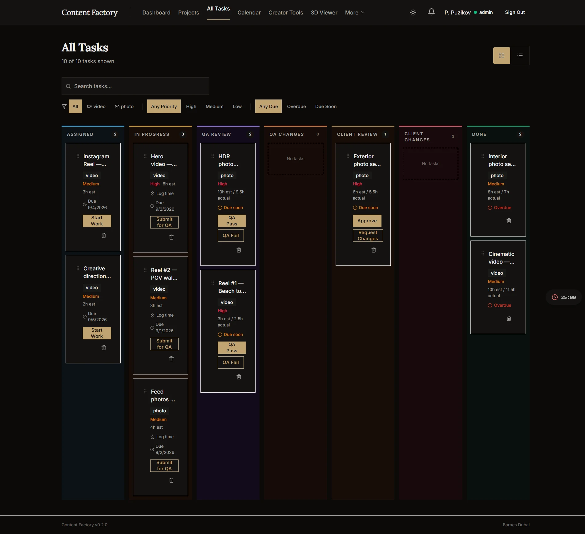Grab the Cinematic video drag handle
Screen dimensions: 585x534
click(x=483, y=254)
